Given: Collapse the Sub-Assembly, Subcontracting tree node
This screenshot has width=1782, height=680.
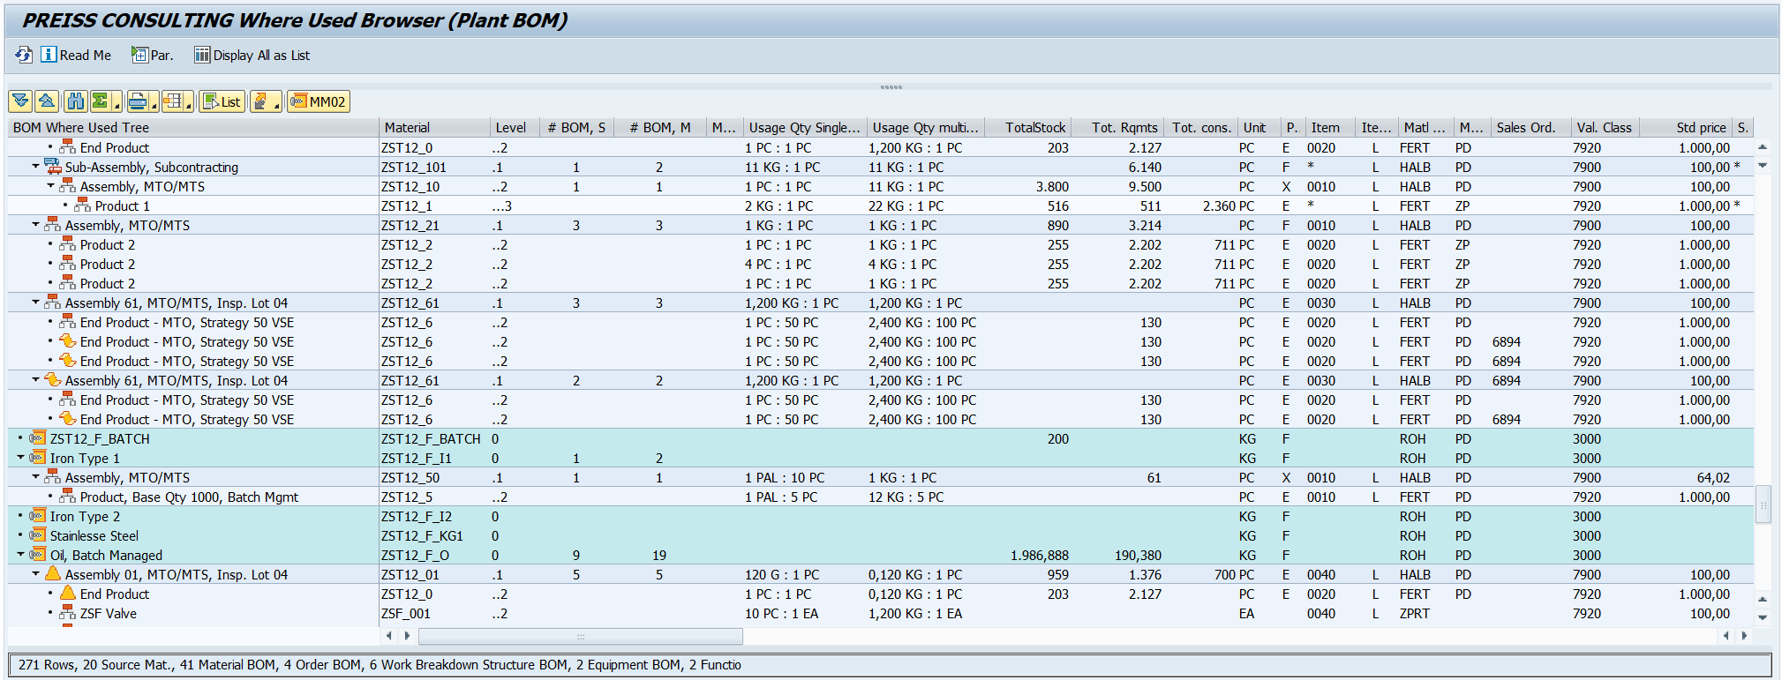Looking at the screenshot, I should 36,166.
